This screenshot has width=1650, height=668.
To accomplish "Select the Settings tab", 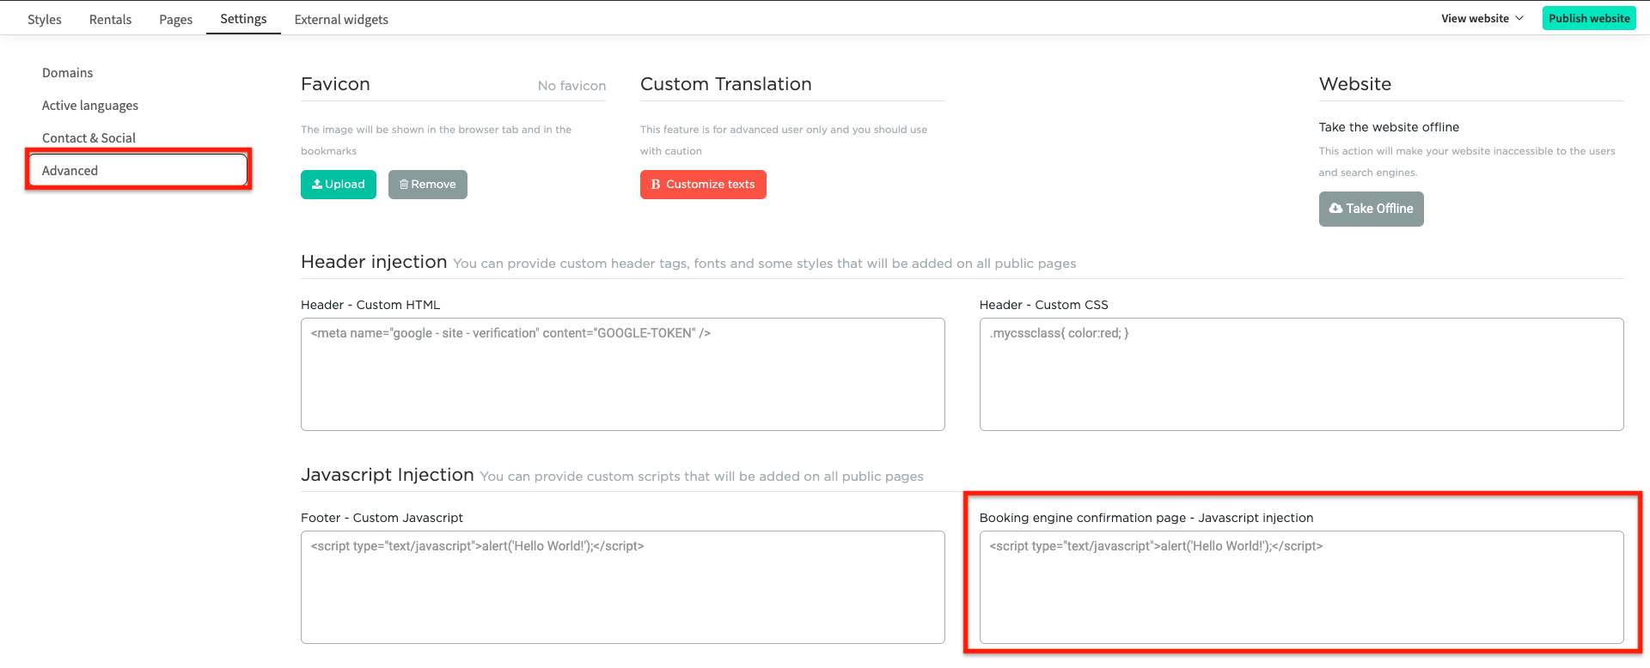I will [243, 19].
